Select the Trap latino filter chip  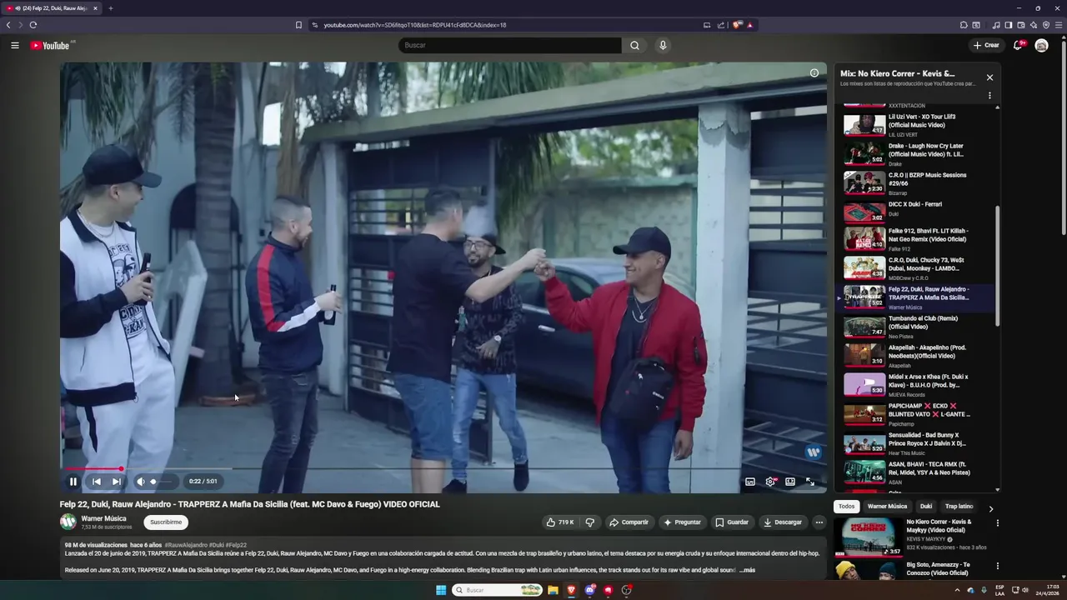click(959, 507)
